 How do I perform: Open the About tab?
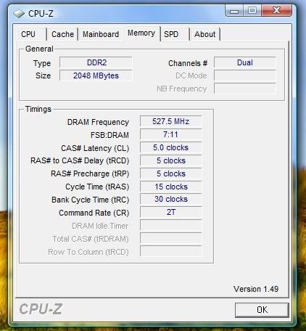coord(204,34)
